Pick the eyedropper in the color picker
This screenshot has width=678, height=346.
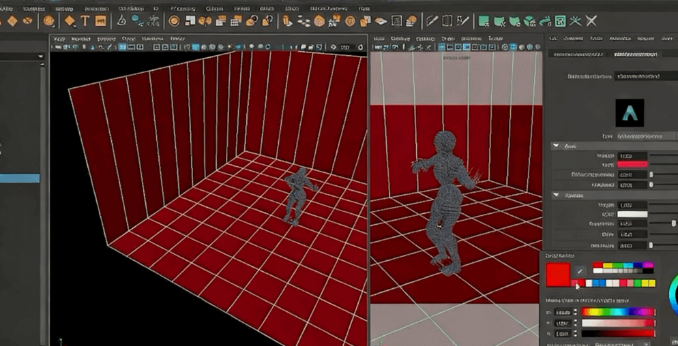[580, 271]
